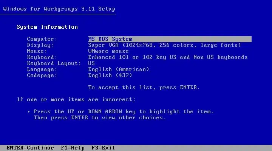Click the Language: label
This screenshot has height=151, width=272.
(x=42, y=69)
